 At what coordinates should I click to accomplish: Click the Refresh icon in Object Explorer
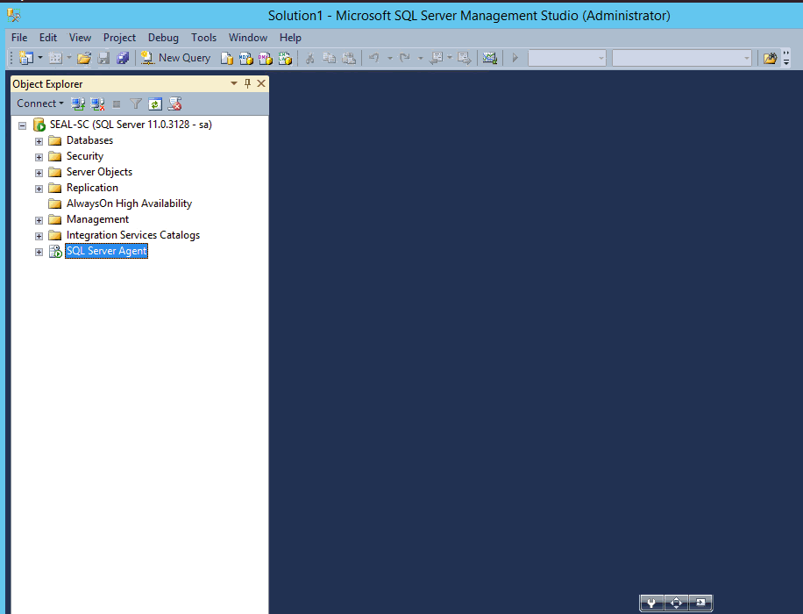click(155, 104)
